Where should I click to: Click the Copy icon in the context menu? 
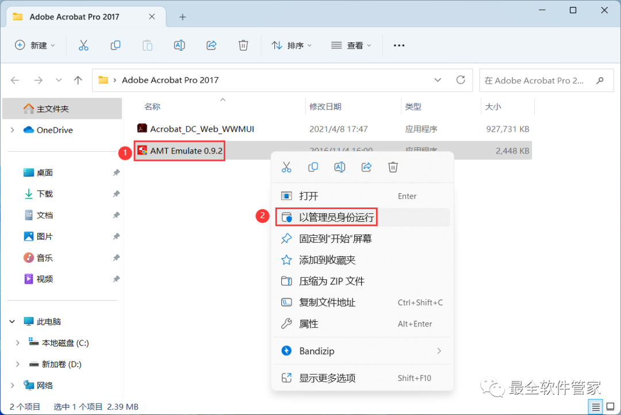coord(313,167)
